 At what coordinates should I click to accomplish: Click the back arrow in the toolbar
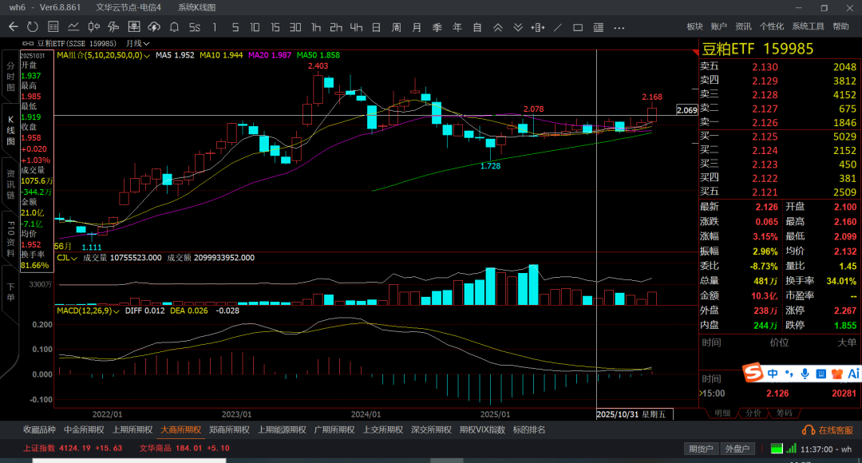click(14, 26)
